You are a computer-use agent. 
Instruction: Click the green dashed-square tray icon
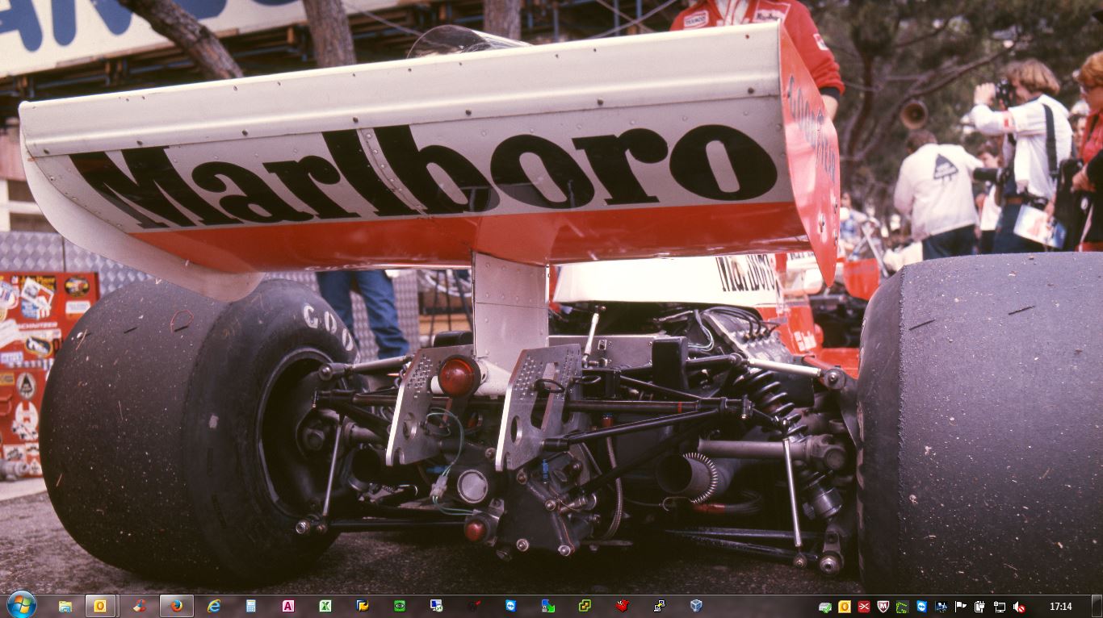[903, 607]
